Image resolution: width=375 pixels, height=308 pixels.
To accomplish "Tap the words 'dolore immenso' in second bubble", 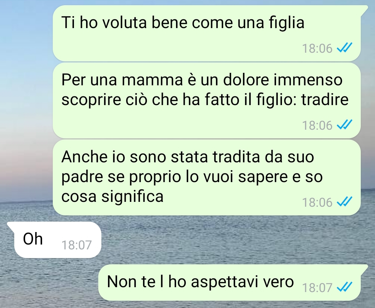I will (x=282, y=79).
